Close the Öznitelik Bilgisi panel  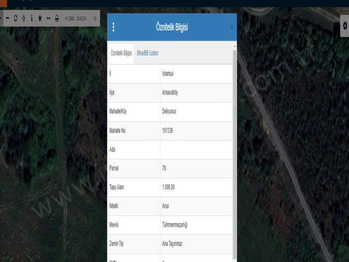pos(232,27)
